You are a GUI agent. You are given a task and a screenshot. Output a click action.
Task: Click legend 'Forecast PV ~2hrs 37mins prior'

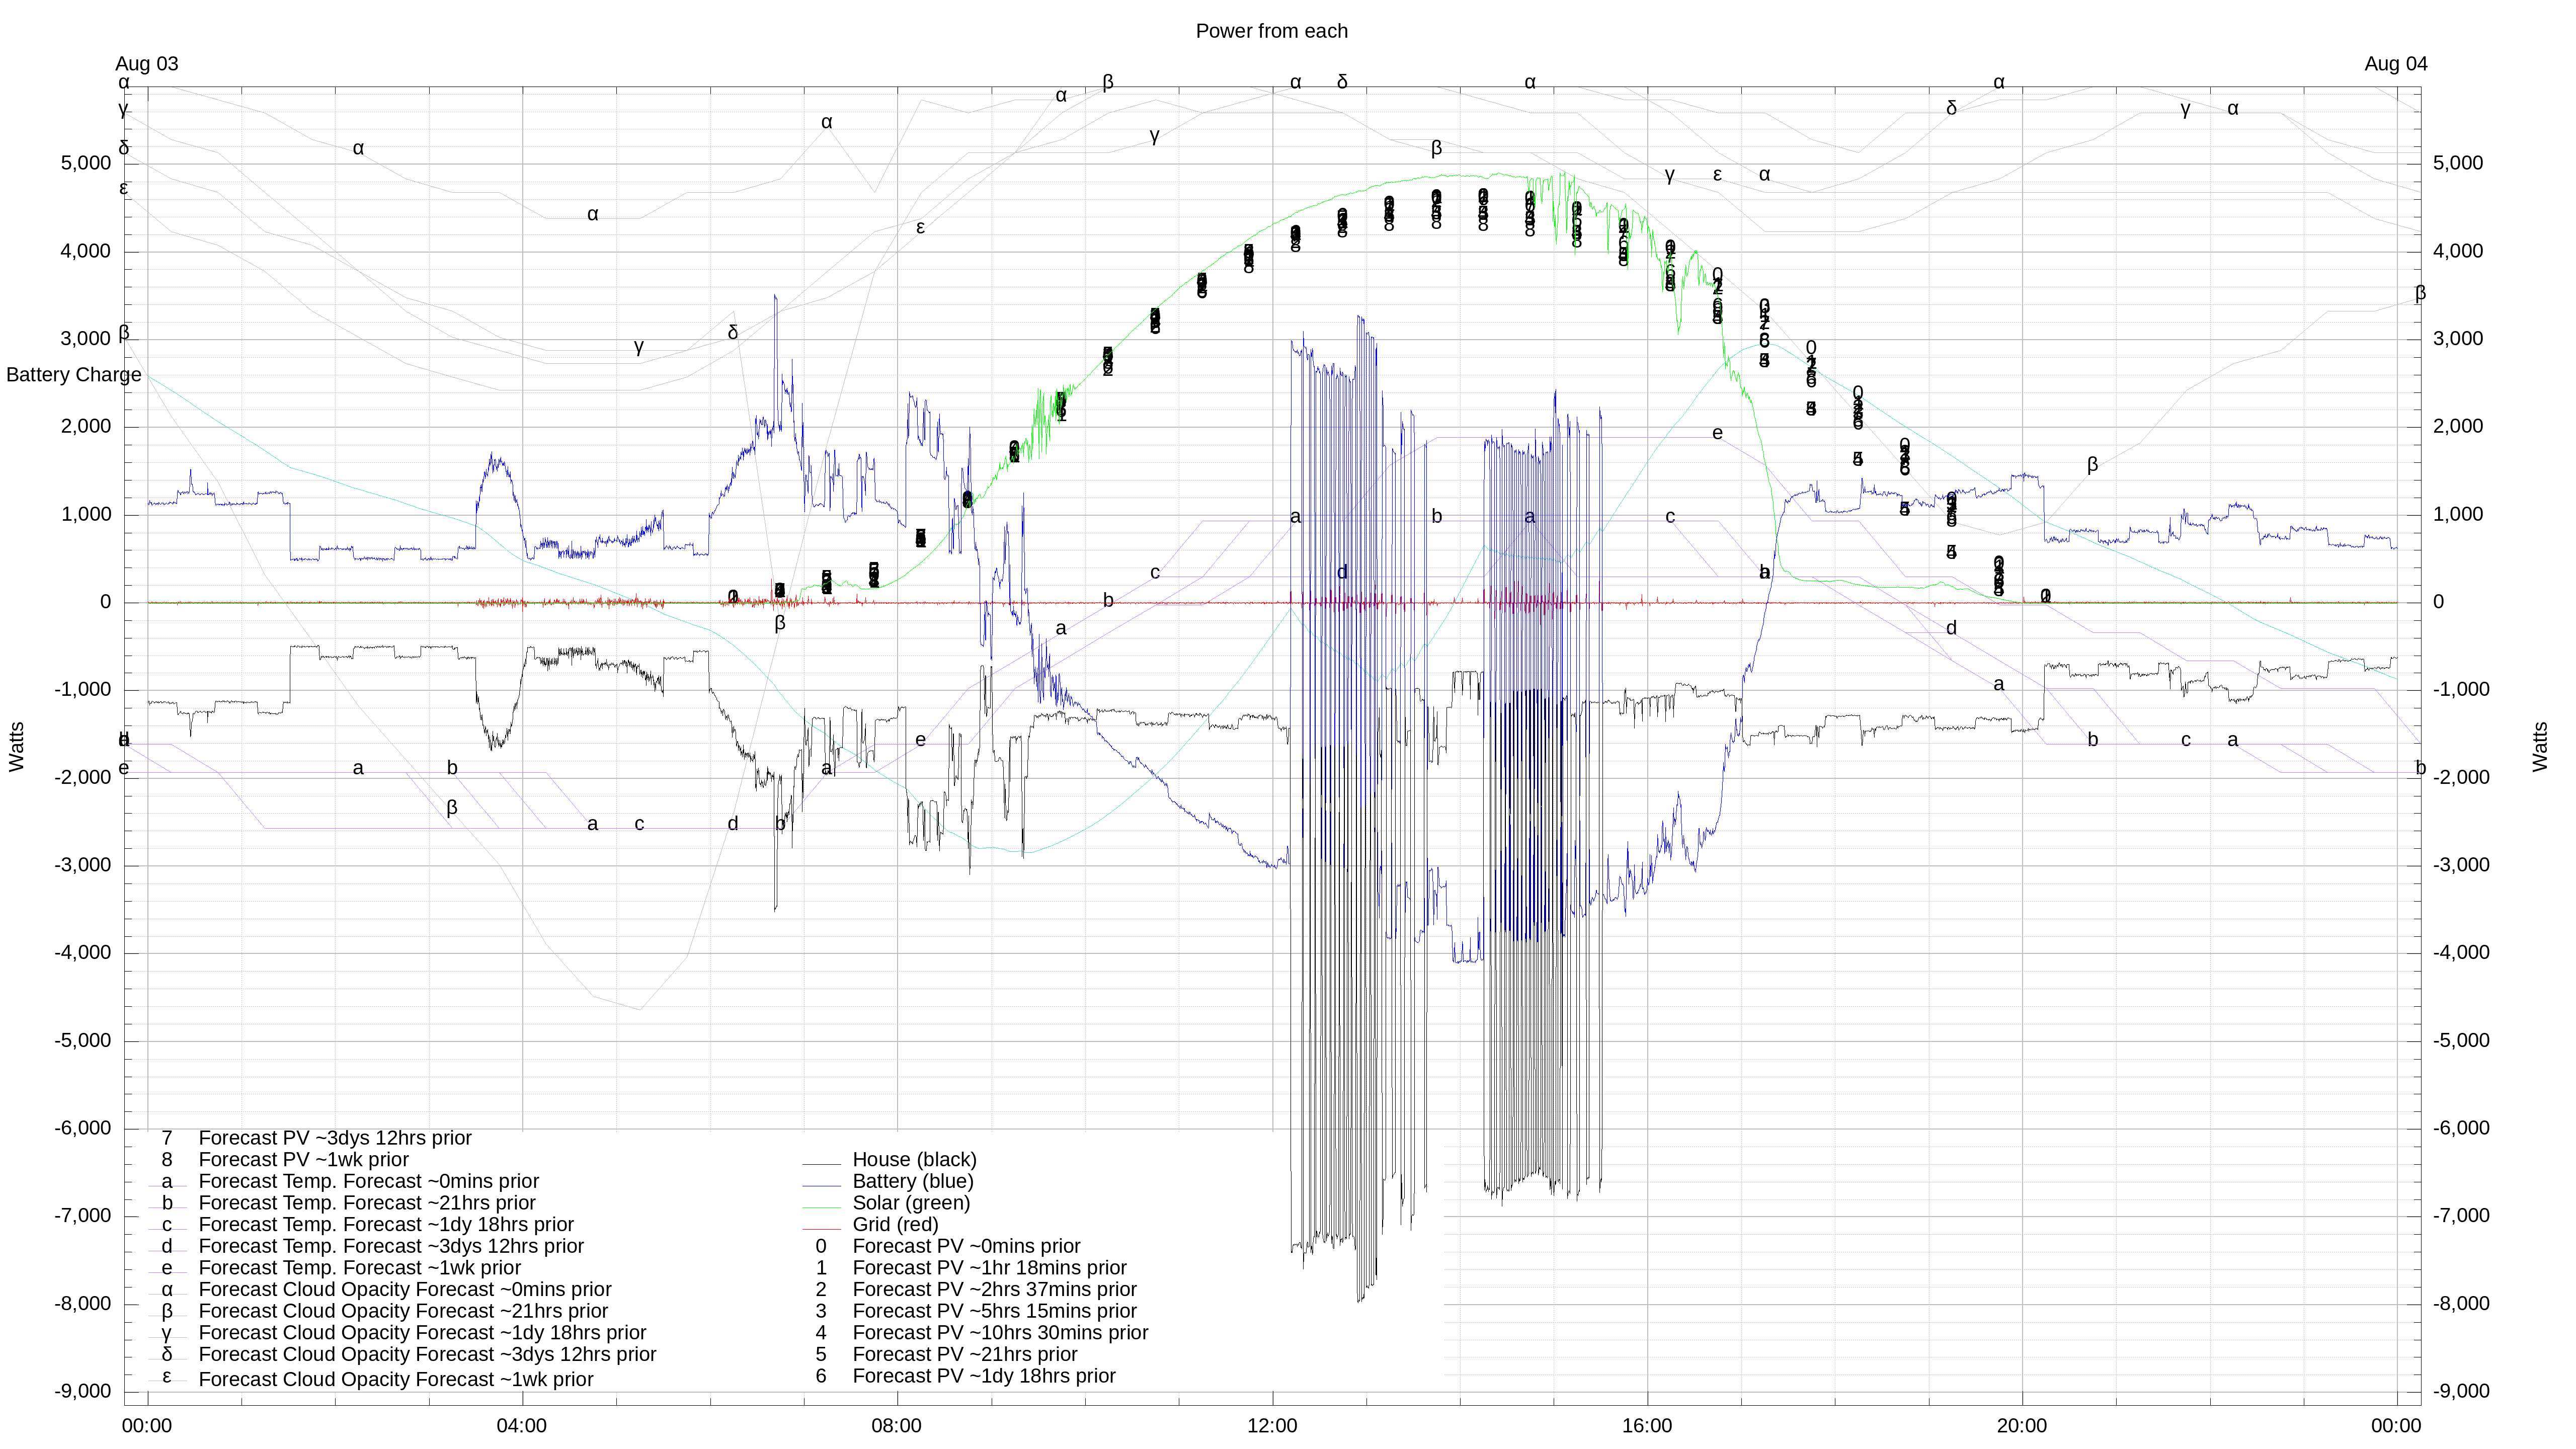(x=994, y=1290)
